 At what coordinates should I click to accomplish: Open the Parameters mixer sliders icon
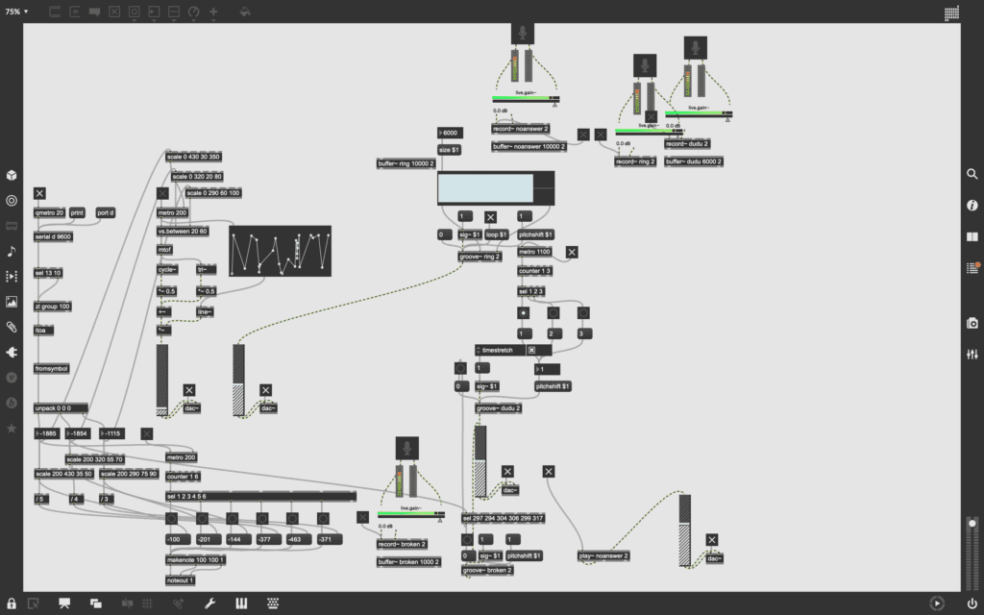pos(972,355)
